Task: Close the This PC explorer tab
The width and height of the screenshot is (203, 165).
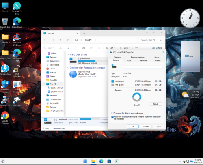Action: pyautogui.click(x=77, y=34)
